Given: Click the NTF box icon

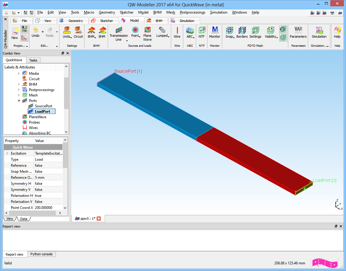Looking at the screenshot, I should coord(202,30).
